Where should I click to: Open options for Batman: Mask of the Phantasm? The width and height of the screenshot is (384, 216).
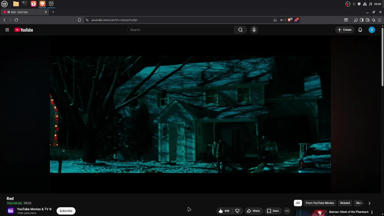pos(372,212)
